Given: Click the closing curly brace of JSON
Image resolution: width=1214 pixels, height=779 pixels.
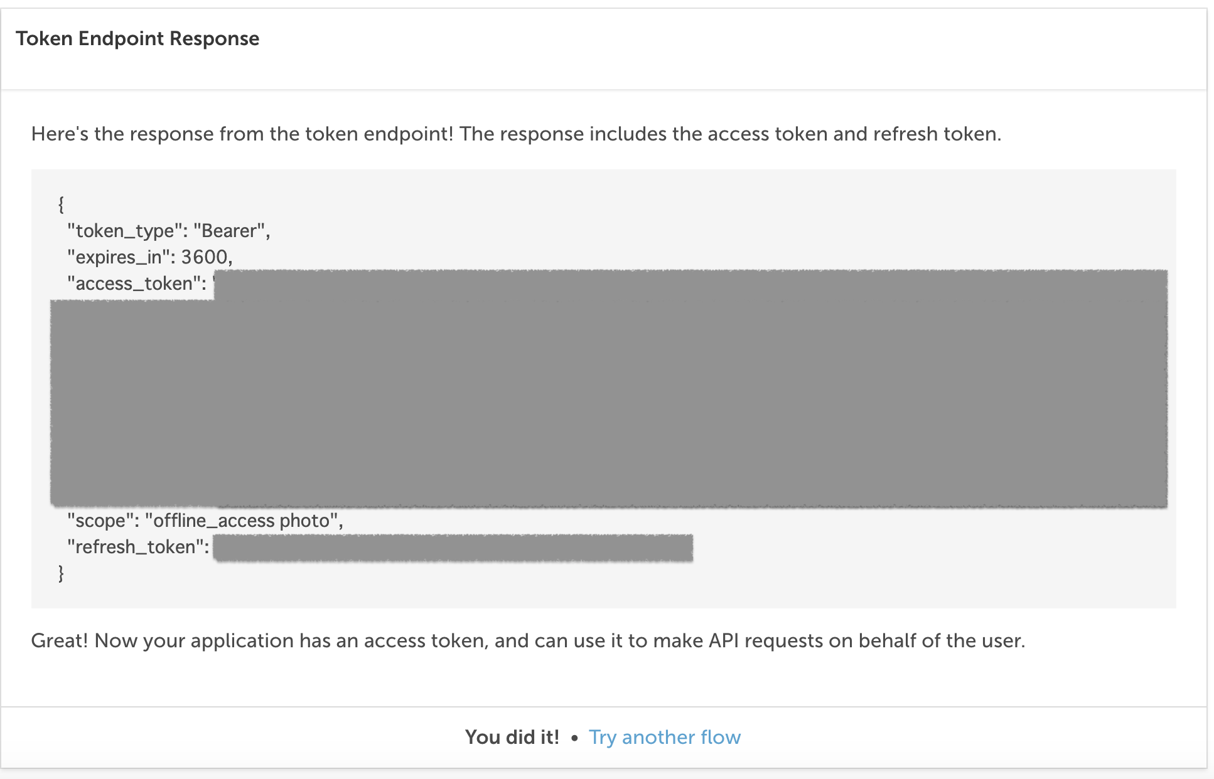Looking at the screenshot, I should 61,573.
